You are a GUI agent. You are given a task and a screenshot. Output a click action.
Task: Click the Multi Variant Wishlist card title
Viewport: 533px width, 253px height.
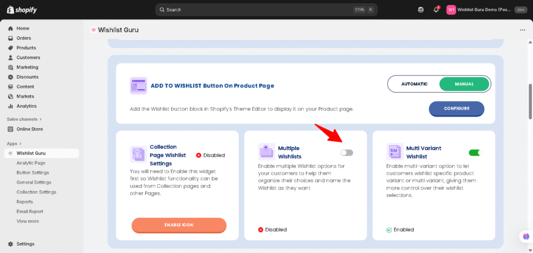point(424,153)
